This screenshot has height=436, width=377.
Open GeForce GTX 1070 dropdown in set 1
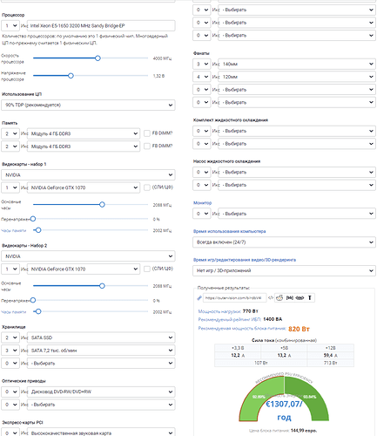pyautogui.click(x=84, y=187)
